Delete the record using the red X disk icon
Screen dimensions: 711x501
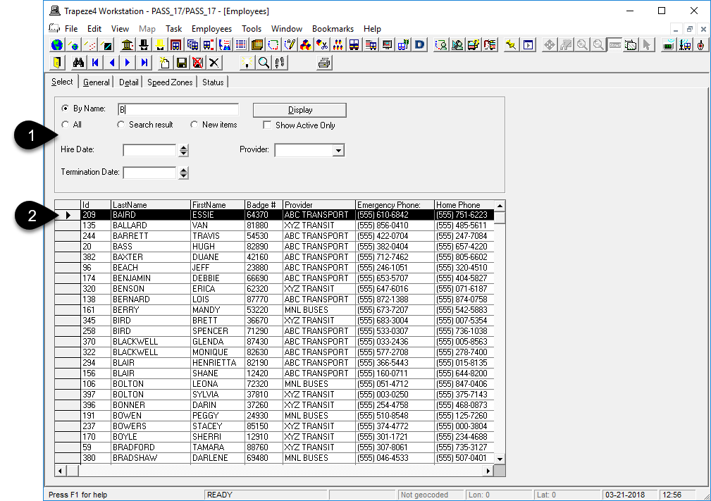pos(198,62)
